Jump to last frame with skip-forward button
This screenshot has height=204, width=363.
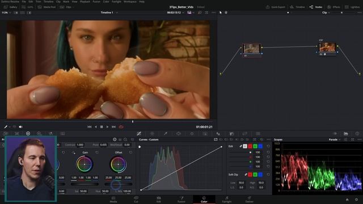[113, 127]
